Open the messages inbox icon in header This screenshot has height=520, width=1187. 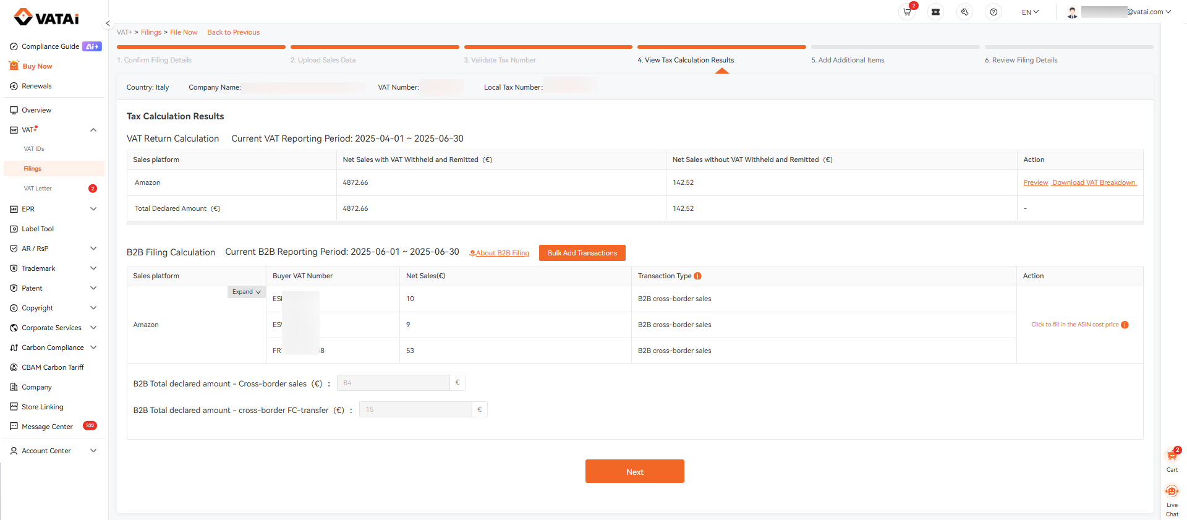[935, 12]
